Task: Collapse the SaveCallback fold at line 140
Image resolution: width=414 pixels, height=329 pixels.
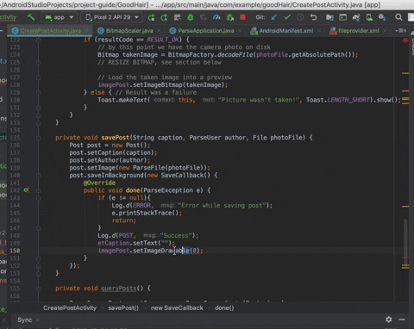Action: [38, 176]
